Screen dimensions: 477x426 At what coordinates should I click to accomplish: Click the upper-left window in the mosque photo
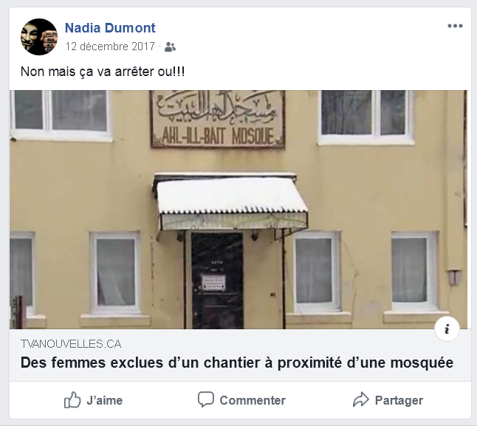61,115
